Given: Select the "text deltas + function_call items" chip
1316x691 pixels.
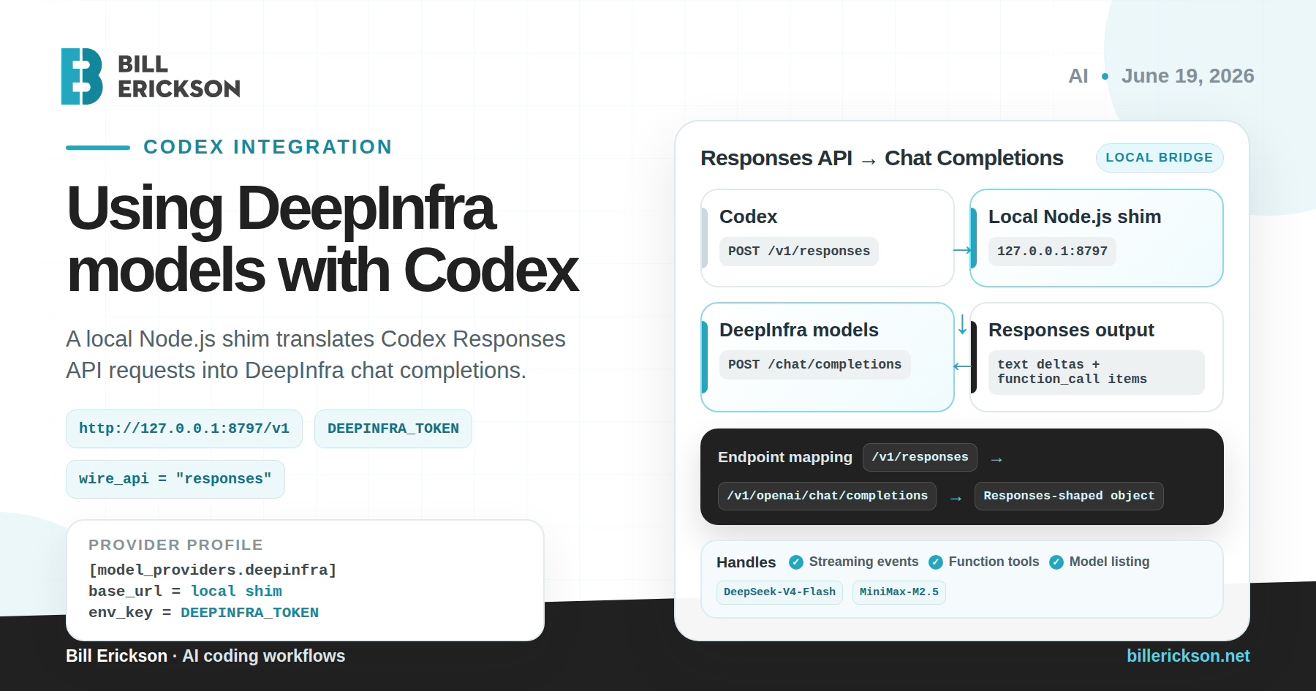Looking at the screenshot, I should (1097, 372).
